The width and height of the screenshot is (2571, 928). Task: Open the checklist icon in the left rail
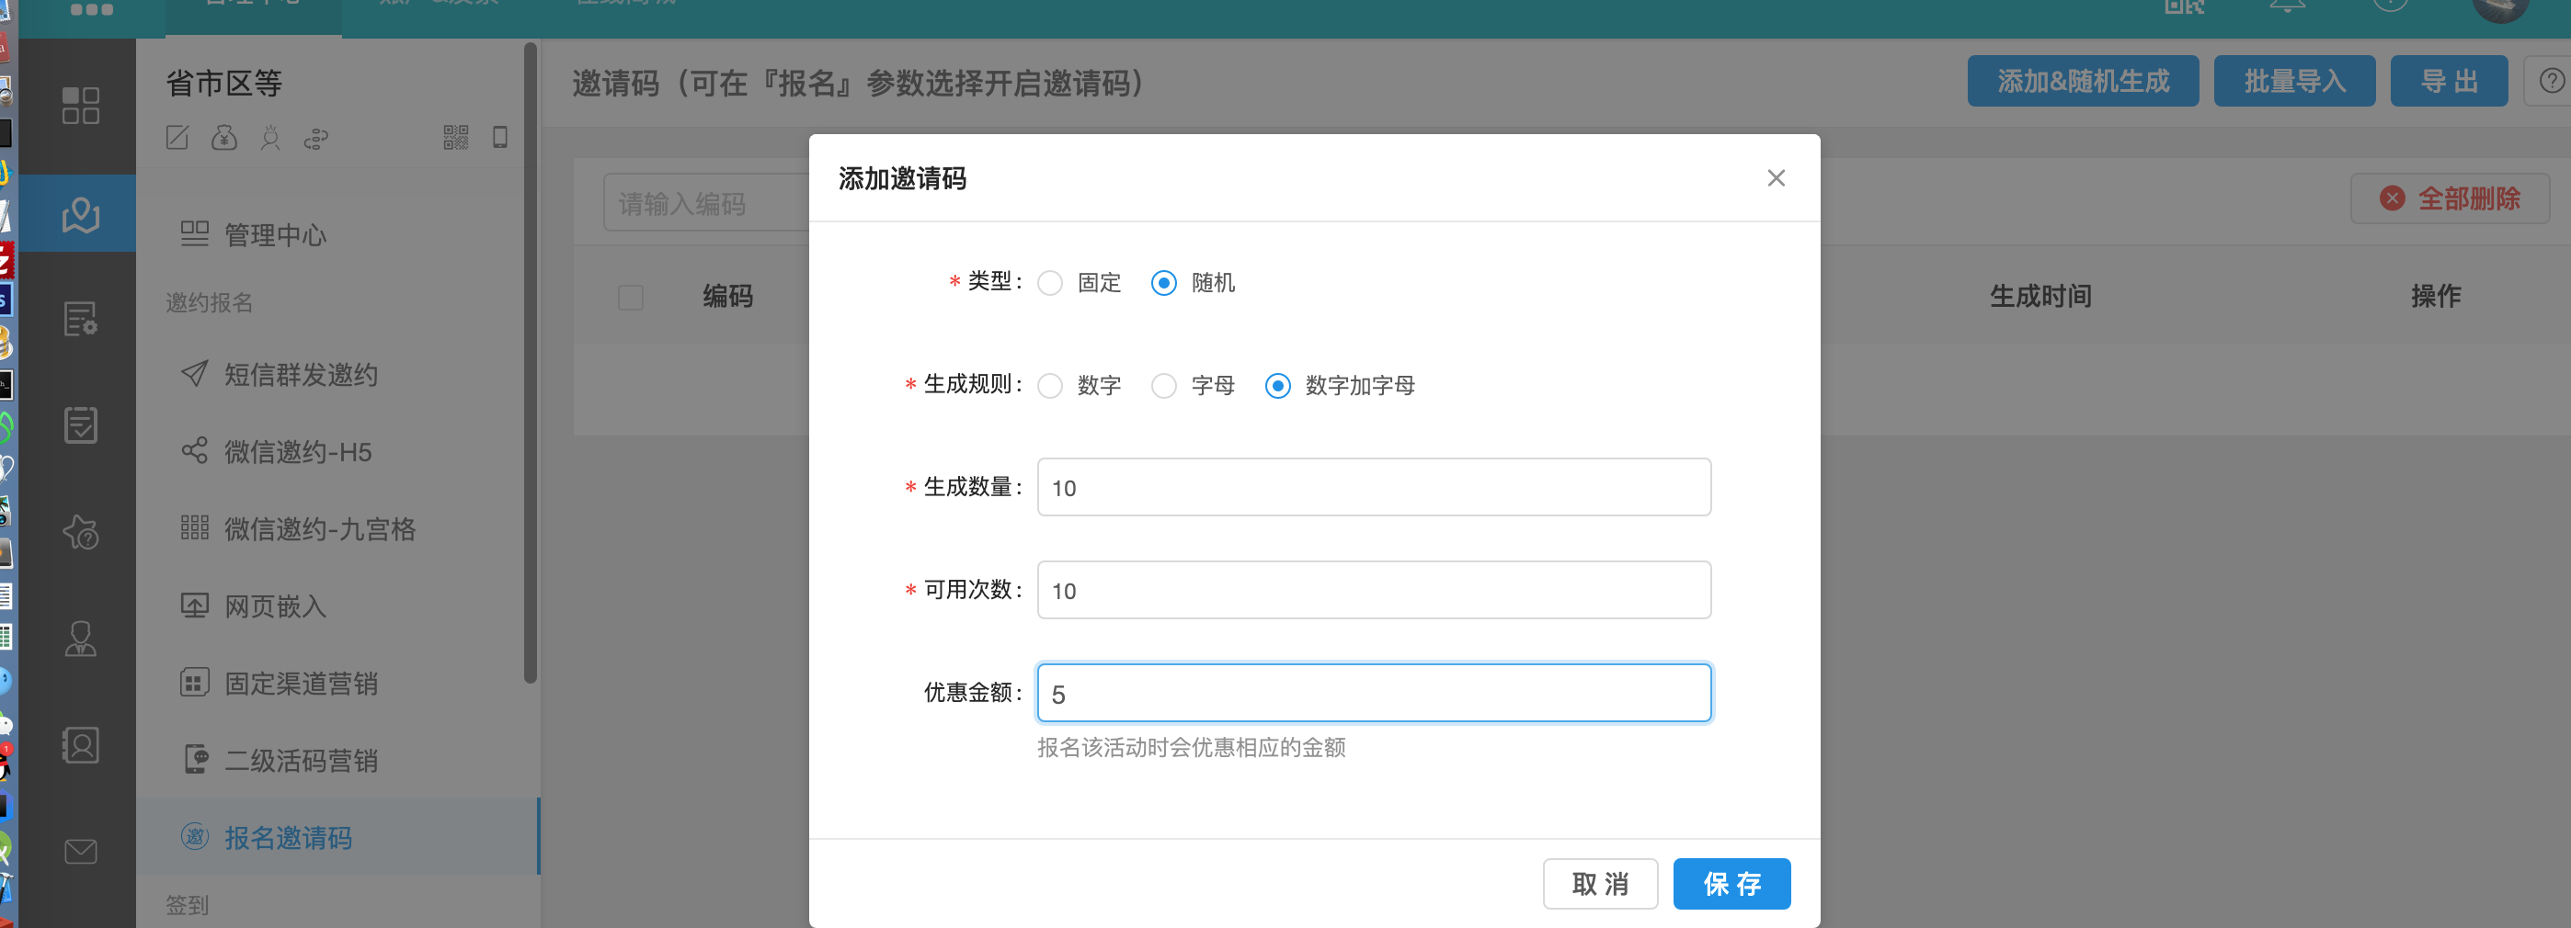pyautogui.click(x=80, y=425)
